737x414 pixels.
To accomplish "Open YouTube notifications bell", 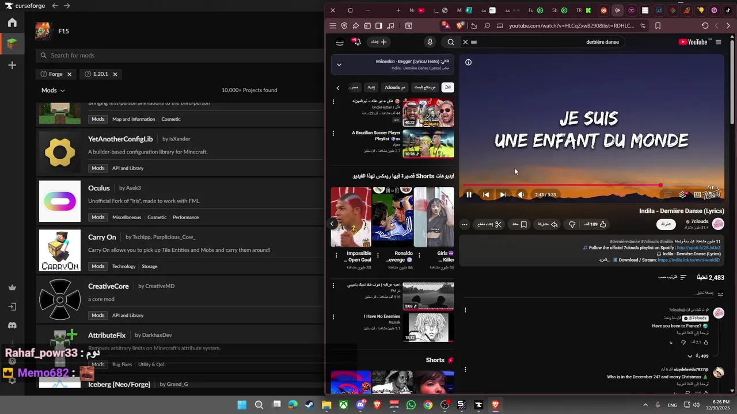I will pyautogui.click(x=357, y=41).
